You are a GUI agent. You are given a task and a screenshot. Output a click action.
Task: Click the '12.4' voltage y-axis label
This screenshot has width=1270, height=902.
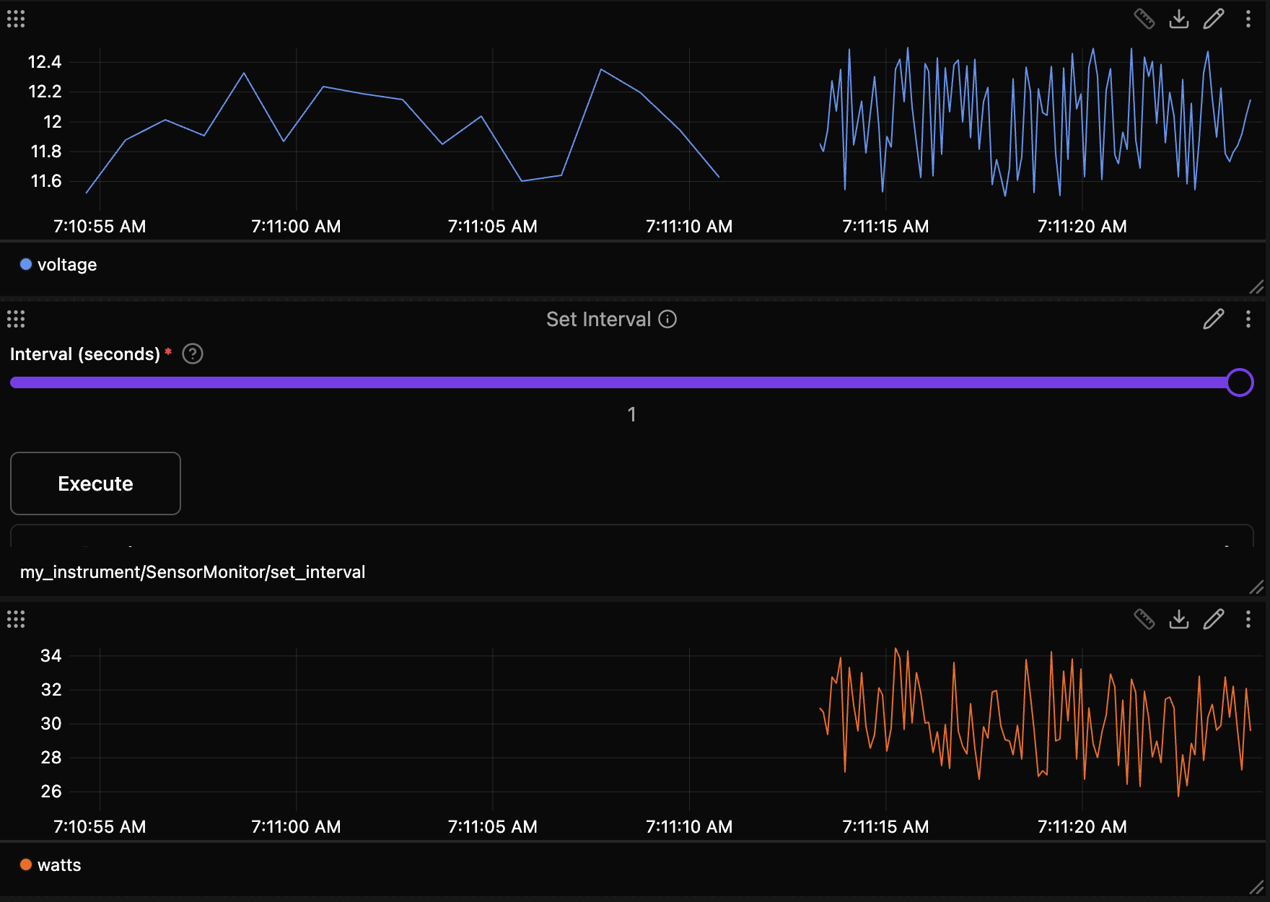click(x=45, y=62)
